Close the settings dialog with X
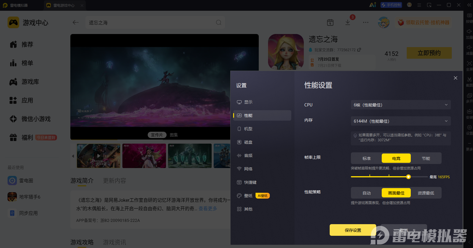The height and width of the screenshot is (248, 473). [456, 78]
